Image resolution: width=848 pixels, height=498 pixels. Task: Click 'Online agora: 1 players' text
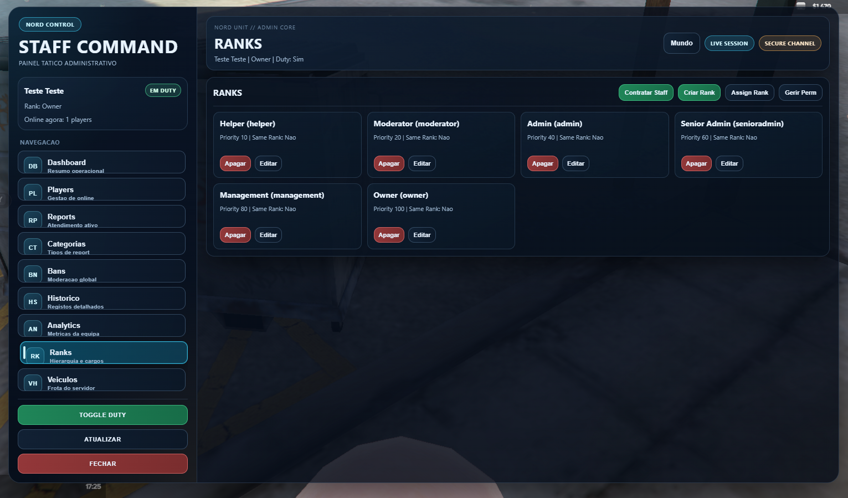[58, 120]
